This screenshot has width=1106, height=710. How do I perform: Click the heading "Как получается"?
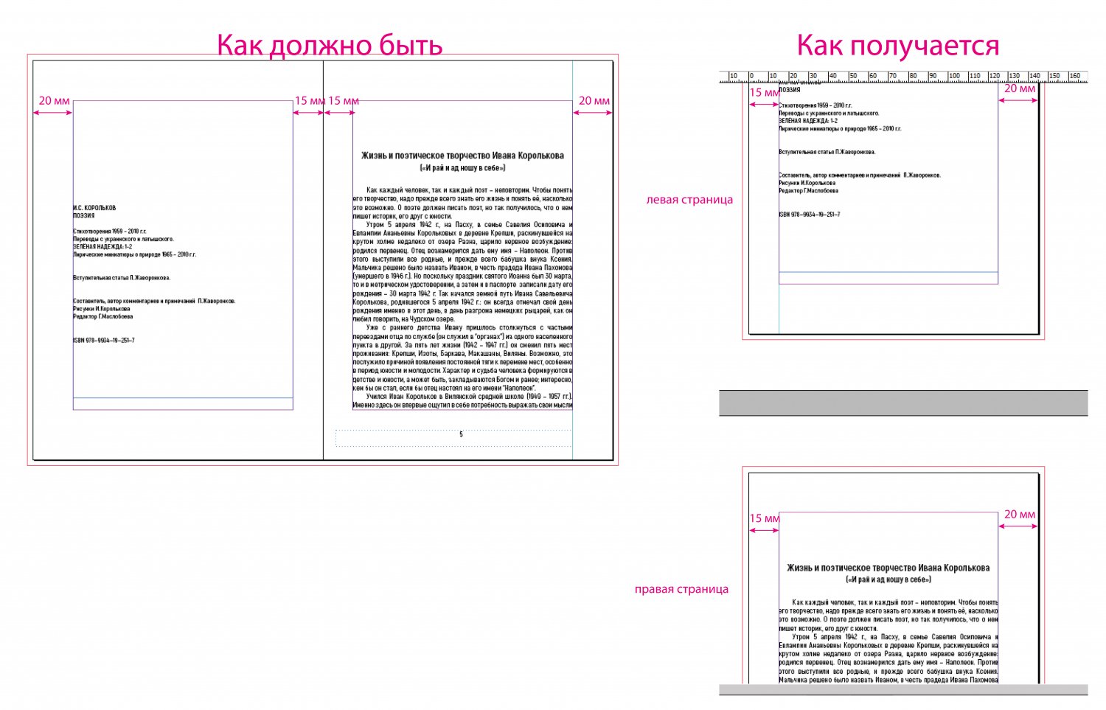click(x=897, y=45)
